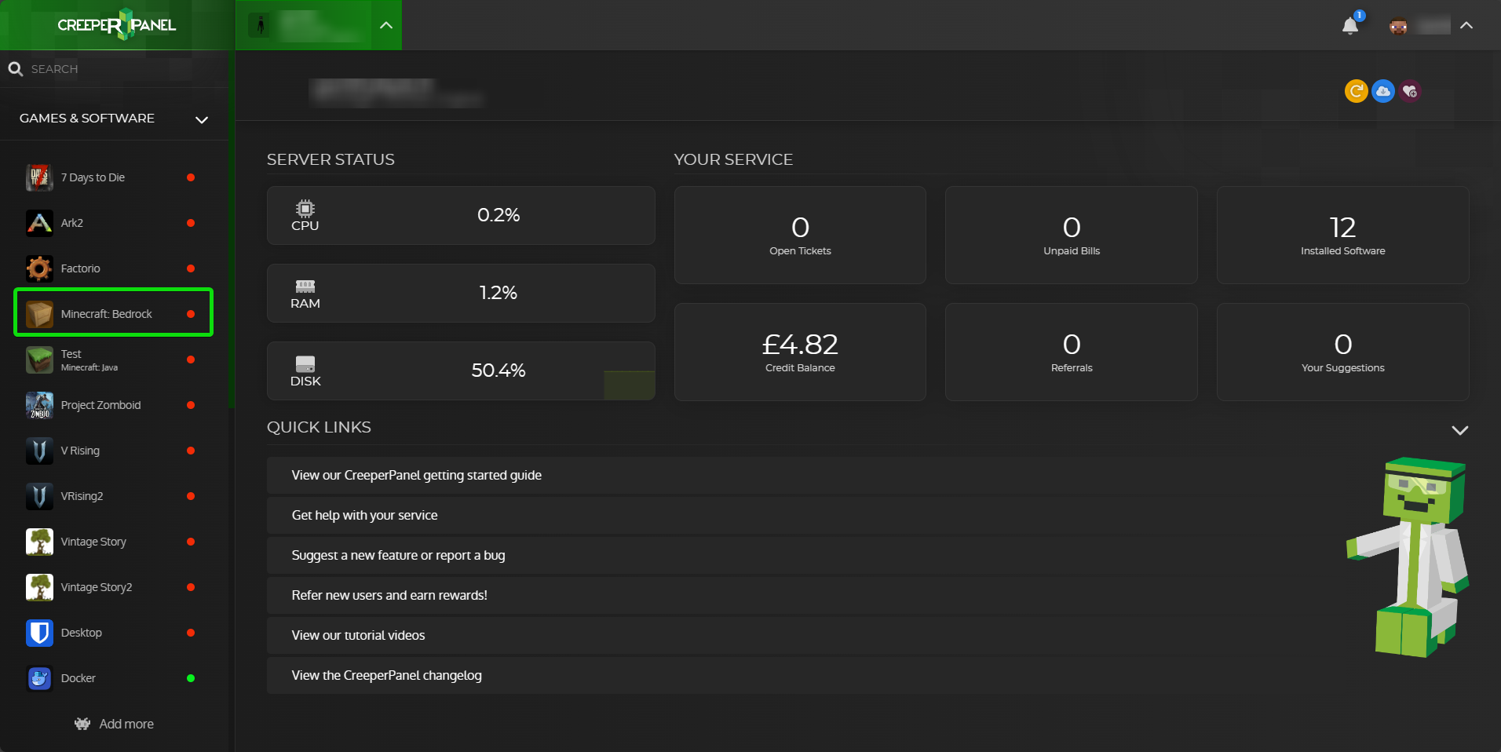Click the server silhouette icon in top tab
The width and height of the screenshot is (1501, 752).
point(261,25)
